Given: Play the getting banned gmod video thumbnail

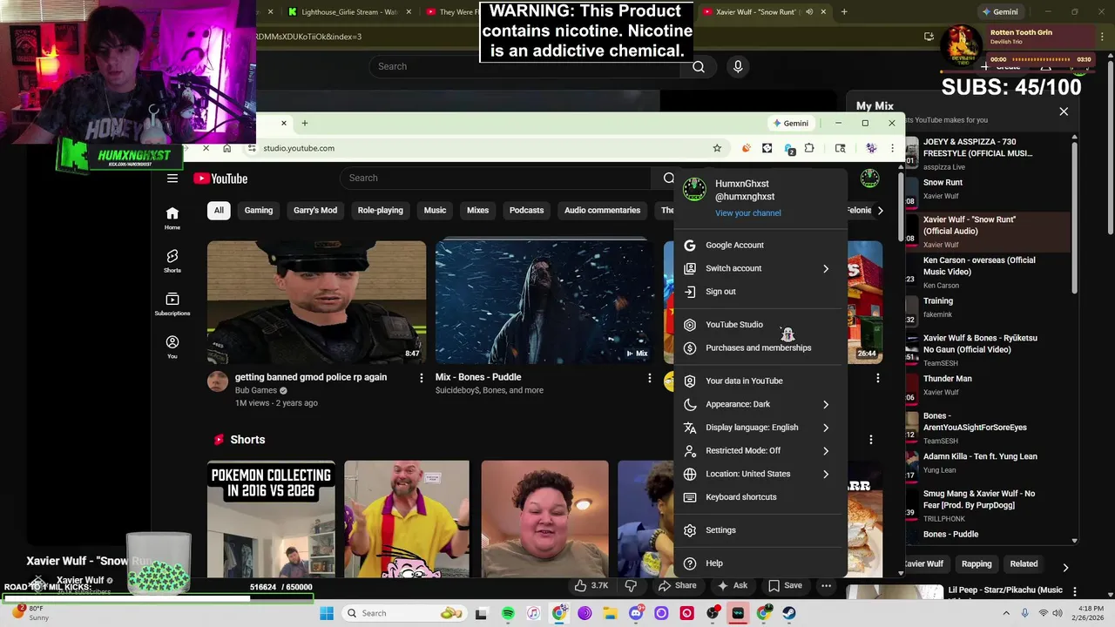Looking at the screenshot, I should point(316,302).
